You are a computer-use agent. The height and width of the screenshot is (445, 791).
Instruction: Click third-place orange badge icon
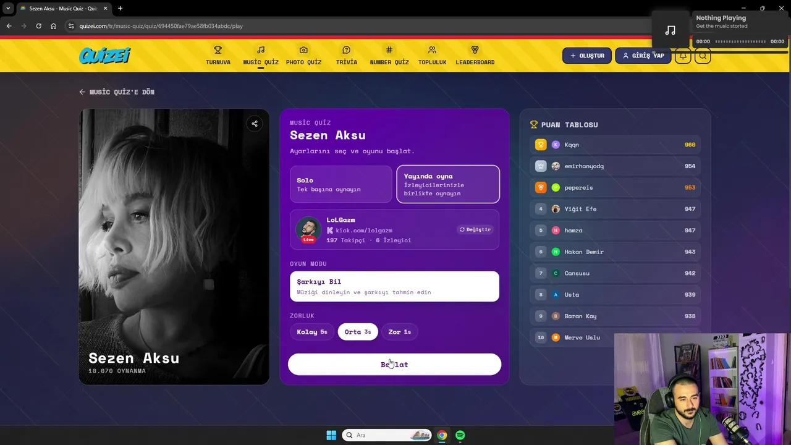pos(541,187)
